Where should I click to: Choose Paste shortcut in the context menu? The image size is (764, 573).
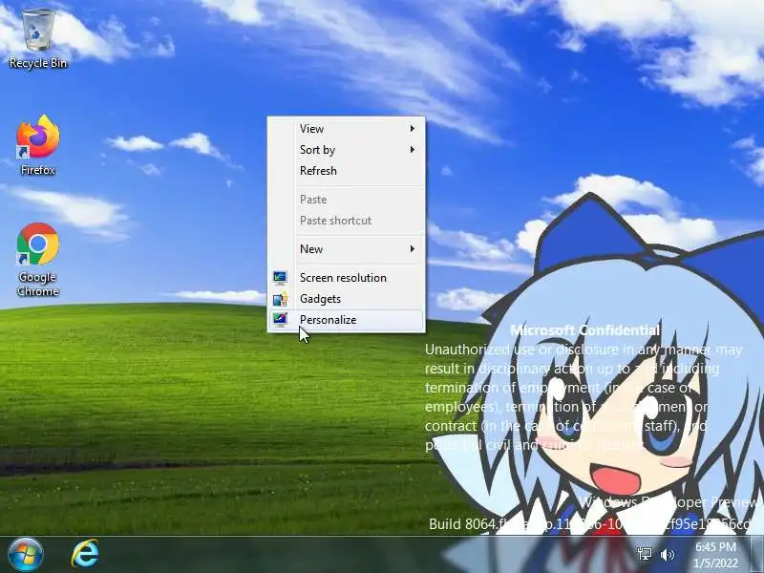pyautogui.click(x=346, y=221)
